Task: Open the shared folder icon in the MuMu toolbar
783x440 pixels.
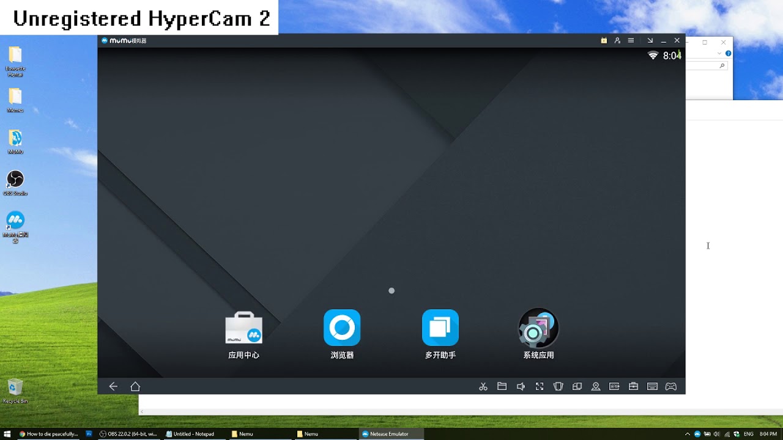Action: point(502,386)
